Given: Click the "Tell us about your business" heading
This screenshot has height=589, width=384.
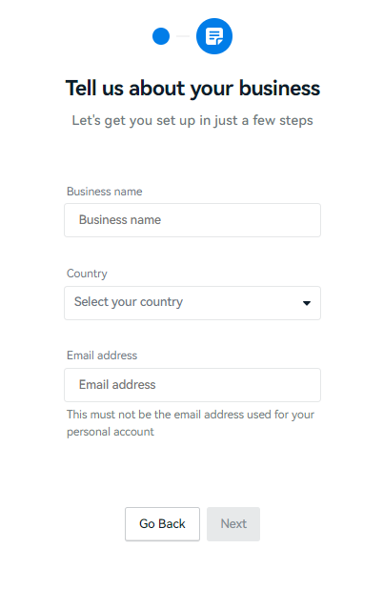Looking at the screenshot, I should pyautogui.click(x=192, y=89).
